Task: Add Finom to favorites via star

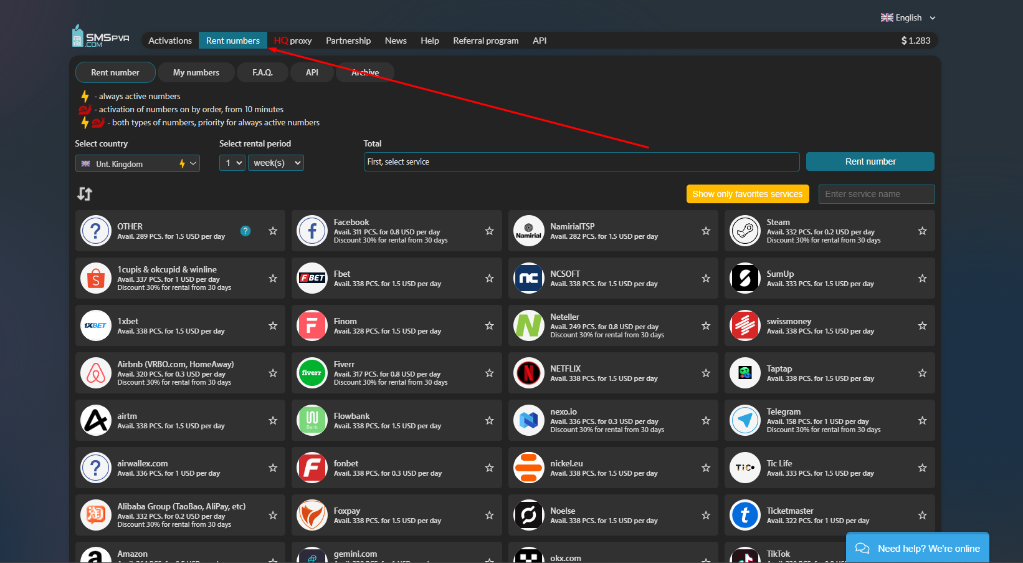Action: [490, 325]
